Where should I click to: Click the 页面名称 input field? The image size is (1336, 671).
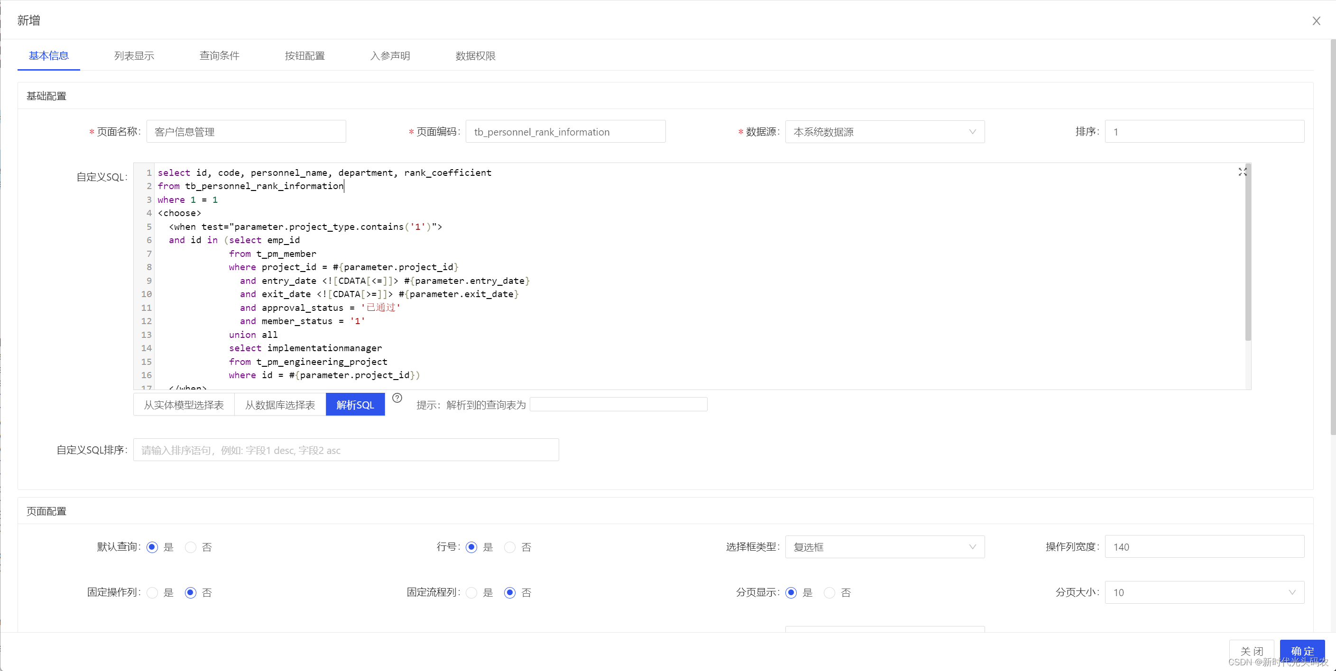point(246,132)
